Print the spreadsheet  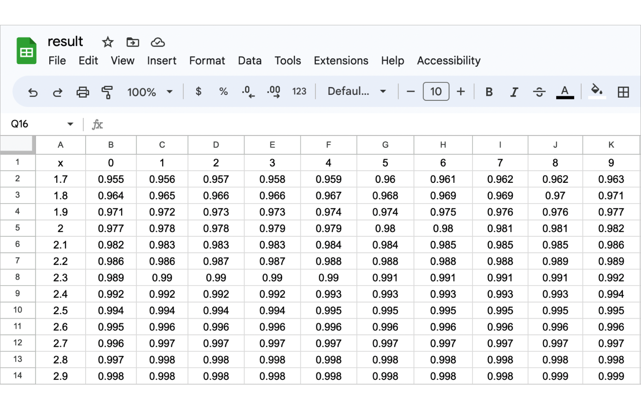click(x=82, y=92)
